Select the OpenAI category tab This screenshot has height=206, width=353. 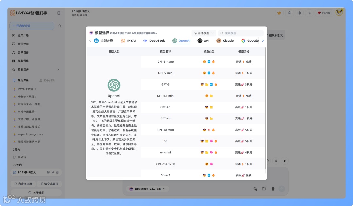click(181, 41)
